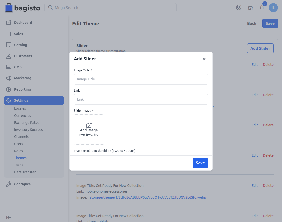This screenshot has width=282, height=222.
Task: Click the CMS icon in the sidebar
Action: (x=9, y=67)
